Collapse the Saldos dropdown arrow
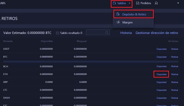The height and width of the screenshot is (106, 184). point(130,3)
